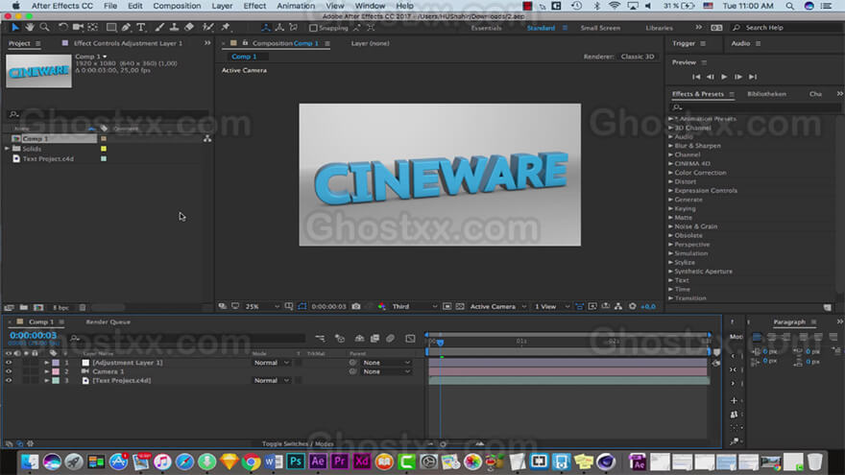This screenshot has height=475, width=845.
Task: Toggle the Snapping checkbox
Action: (313, 28)
